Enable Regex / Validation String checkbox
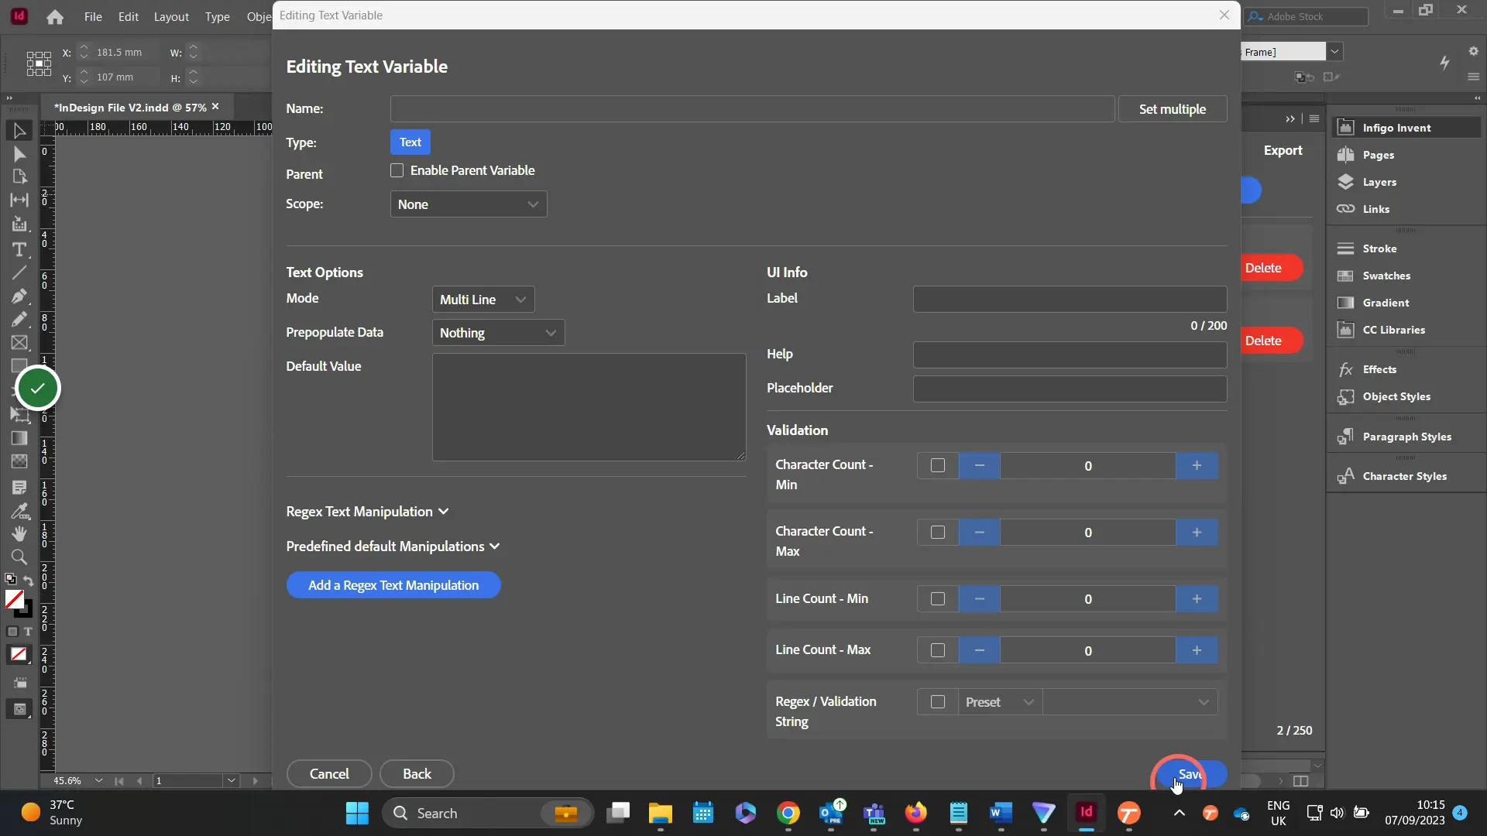The image size is (1487, 836). [x=938, y=702]
